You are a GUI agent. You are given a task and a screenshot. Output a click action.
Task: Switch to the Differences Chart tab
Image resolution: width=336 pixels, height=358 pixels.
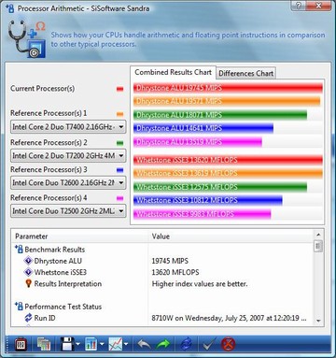point(245,74)
